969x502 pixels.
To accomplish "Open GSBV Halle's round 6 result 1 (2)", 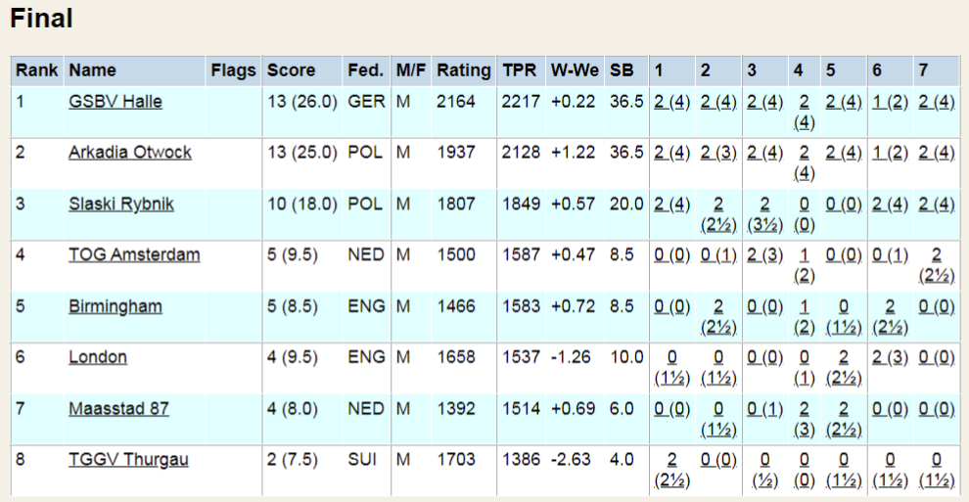I will click(x=890, y=101).
